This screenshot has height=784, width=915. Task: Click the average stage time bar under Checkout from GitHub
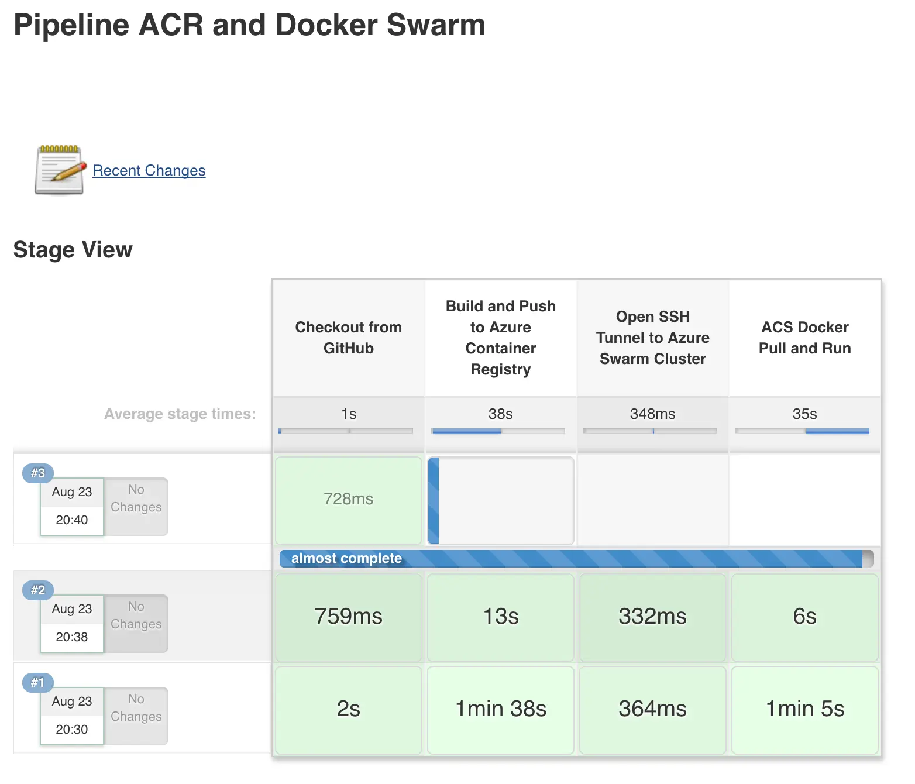[x=348, y=431]
